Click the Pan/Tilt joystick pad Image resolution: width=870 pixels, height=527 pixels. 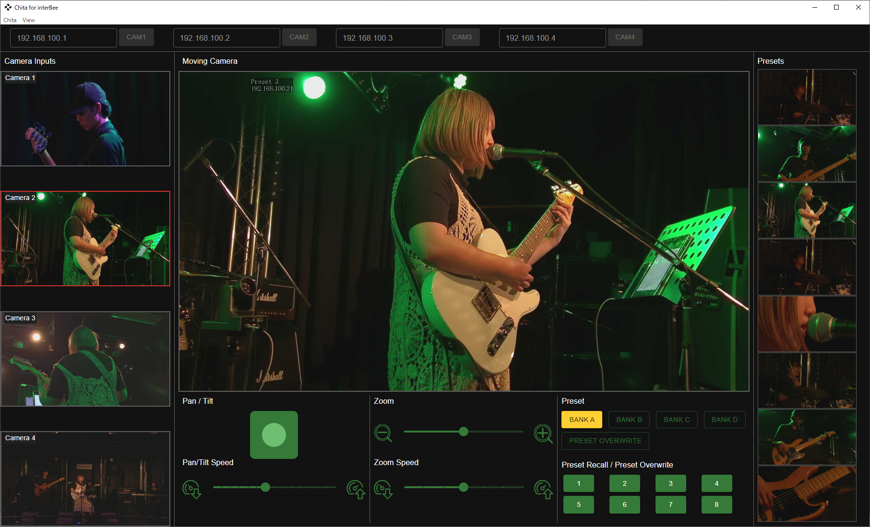pos(274,435)
